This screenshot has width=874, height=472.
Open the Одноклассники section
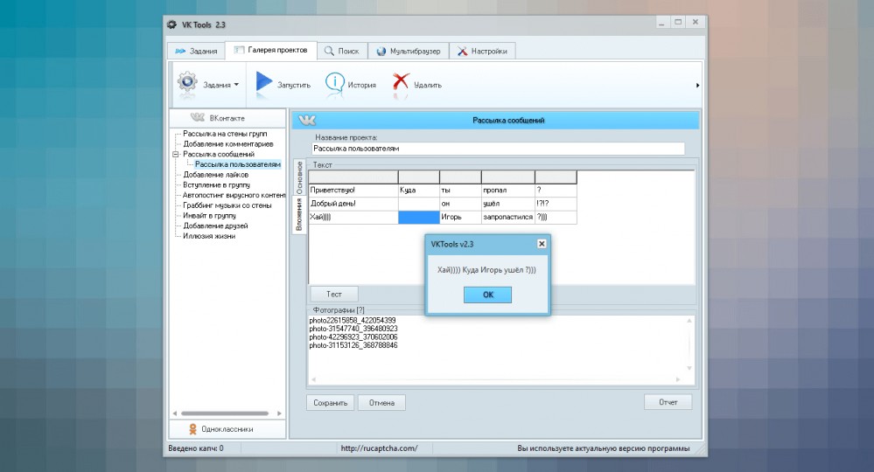coord(227,429)
